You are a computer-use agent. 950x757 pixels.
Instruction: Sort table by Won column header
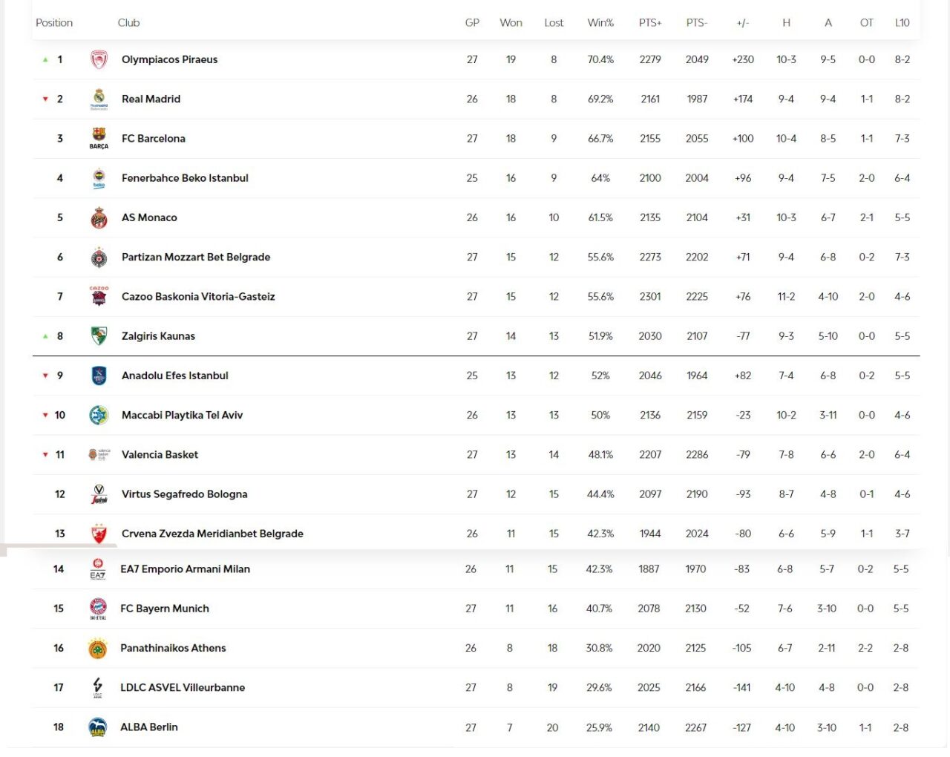(x=511, y=23)
